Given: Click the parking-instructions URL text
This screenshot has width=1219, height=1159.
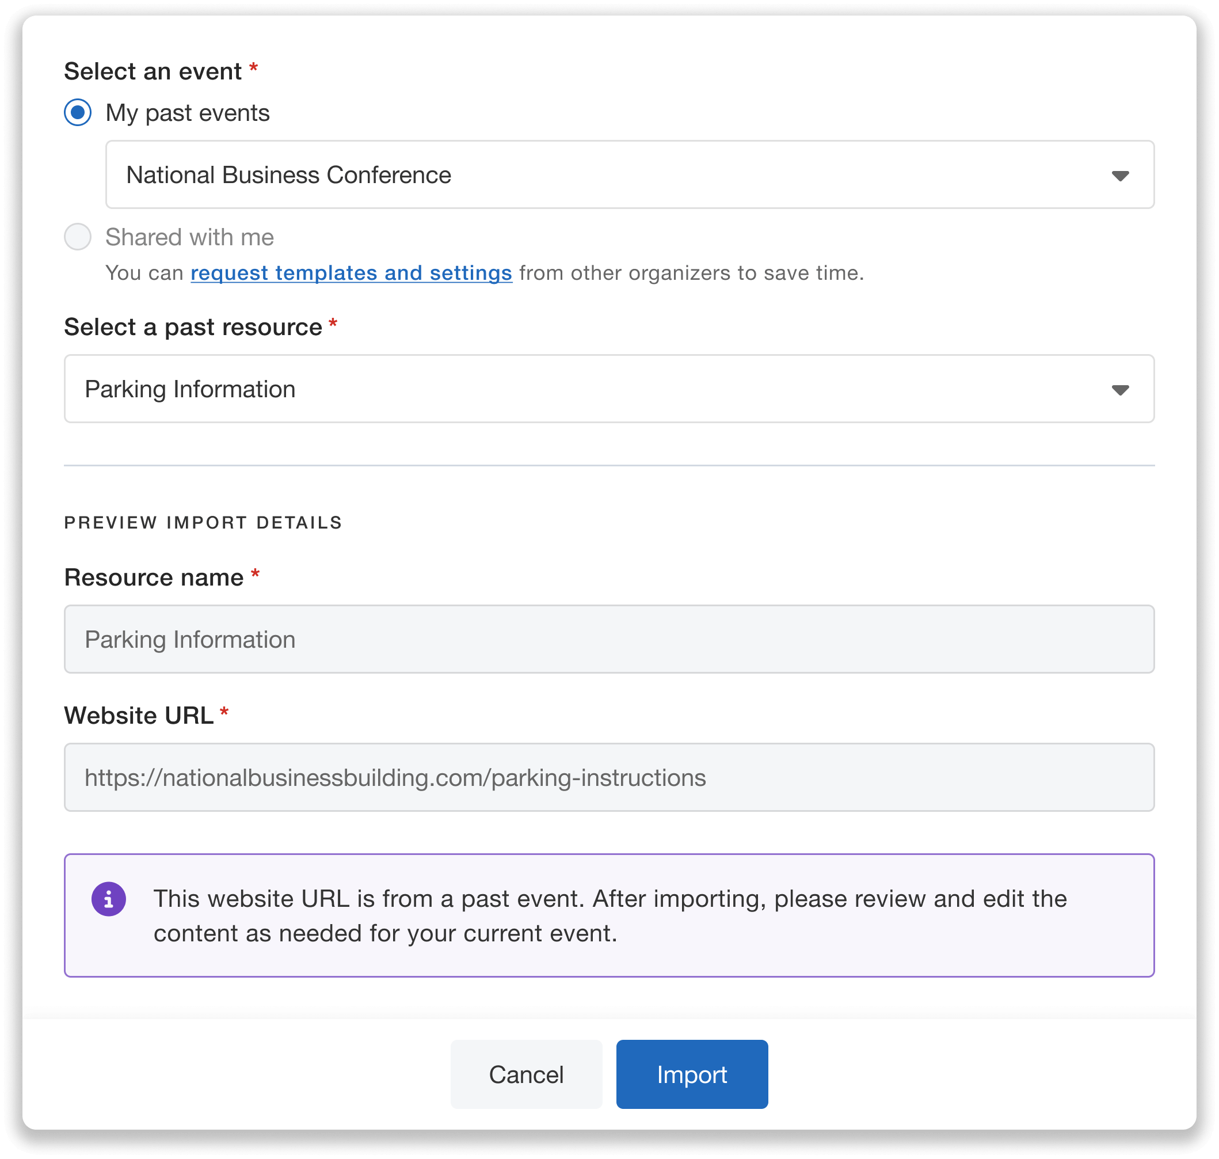Looking at the screenshot, I should [396, 777].
